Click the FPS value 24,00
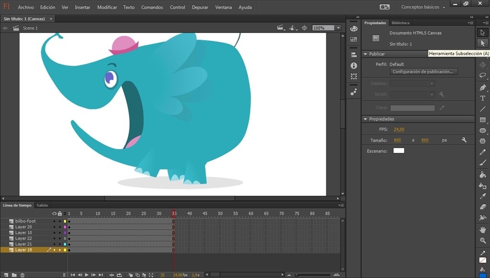 coord(399,129)
